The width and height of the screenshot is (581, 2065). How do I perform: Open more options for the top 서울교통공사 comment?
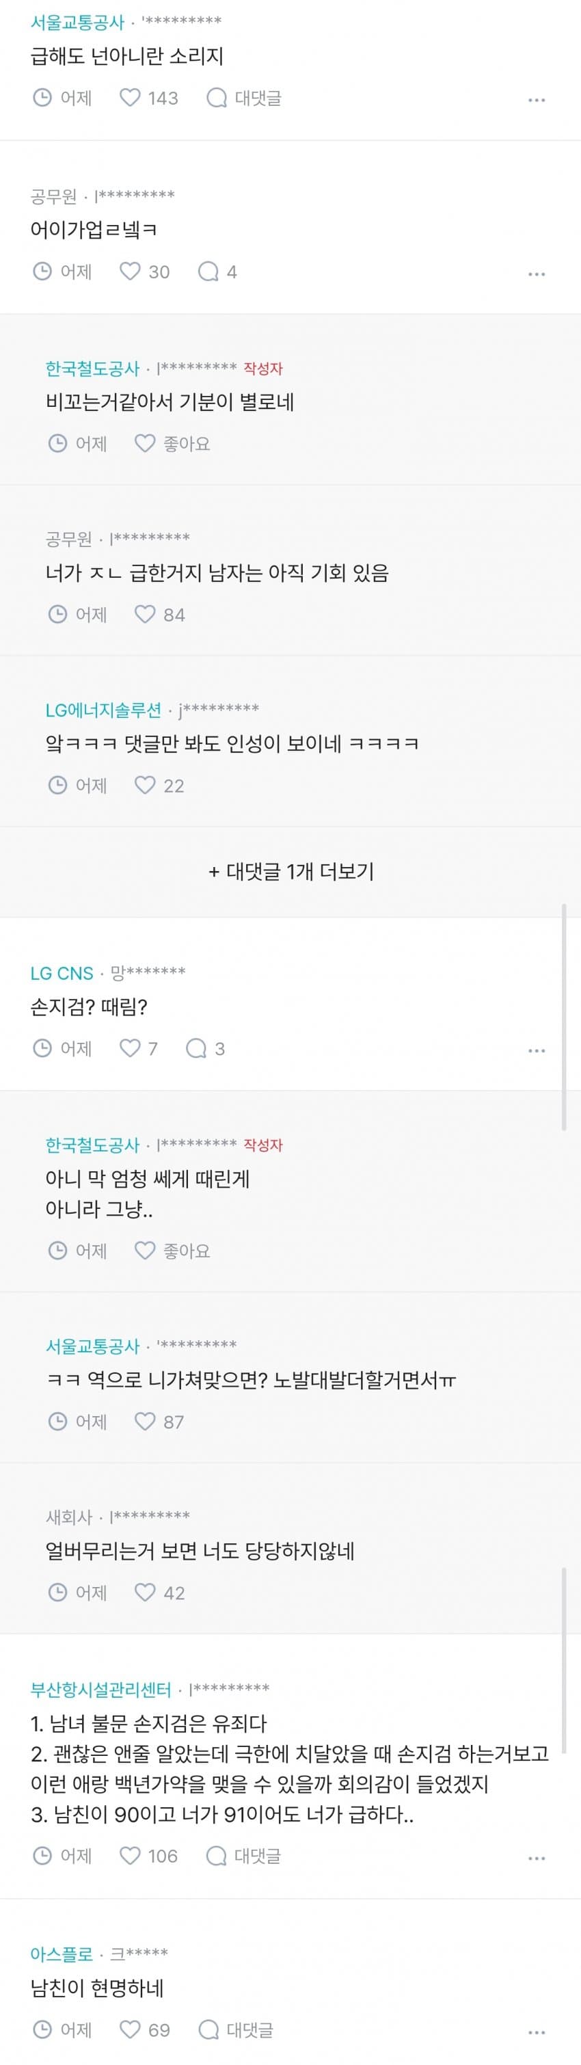(x=536, y=101)
